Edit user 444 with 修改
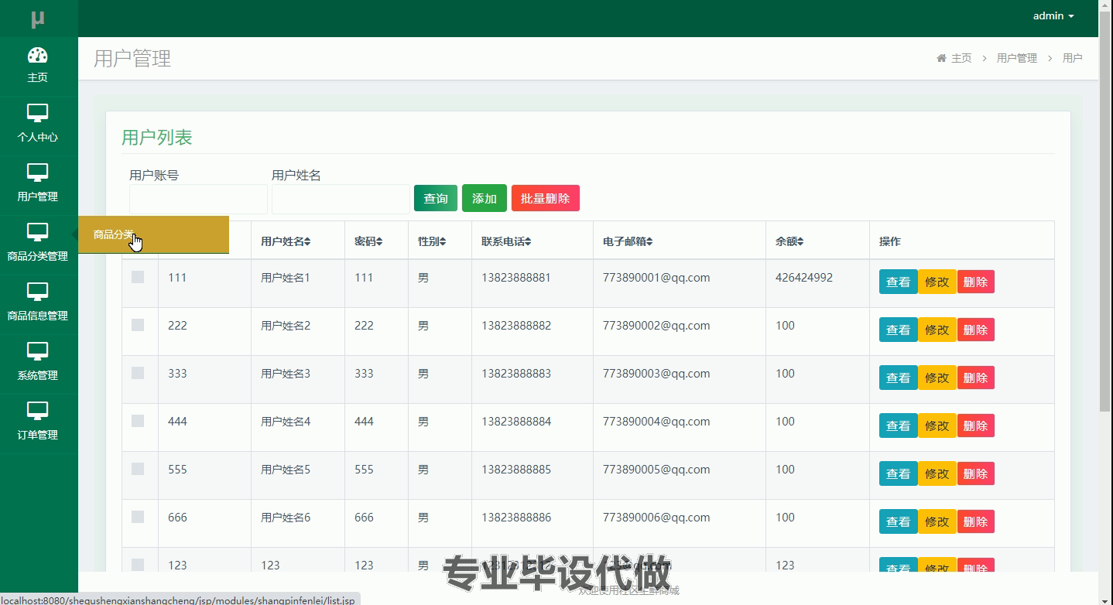Viewport: 1113px width, 605px height. pyautogui.click(x=937, y=426)
